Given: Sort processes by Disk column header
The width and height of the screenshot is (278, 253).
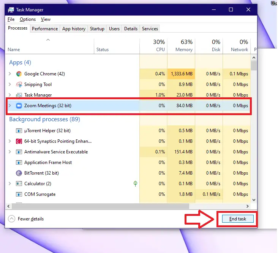Looking at the screenshot, I should (209, 45).
